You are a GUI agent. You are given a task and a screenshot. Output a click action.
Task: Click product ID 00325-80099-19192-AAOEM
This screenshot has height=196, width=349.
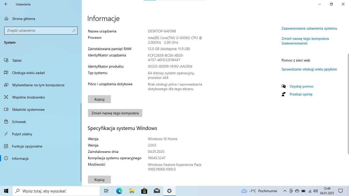[x=170, y=66]
